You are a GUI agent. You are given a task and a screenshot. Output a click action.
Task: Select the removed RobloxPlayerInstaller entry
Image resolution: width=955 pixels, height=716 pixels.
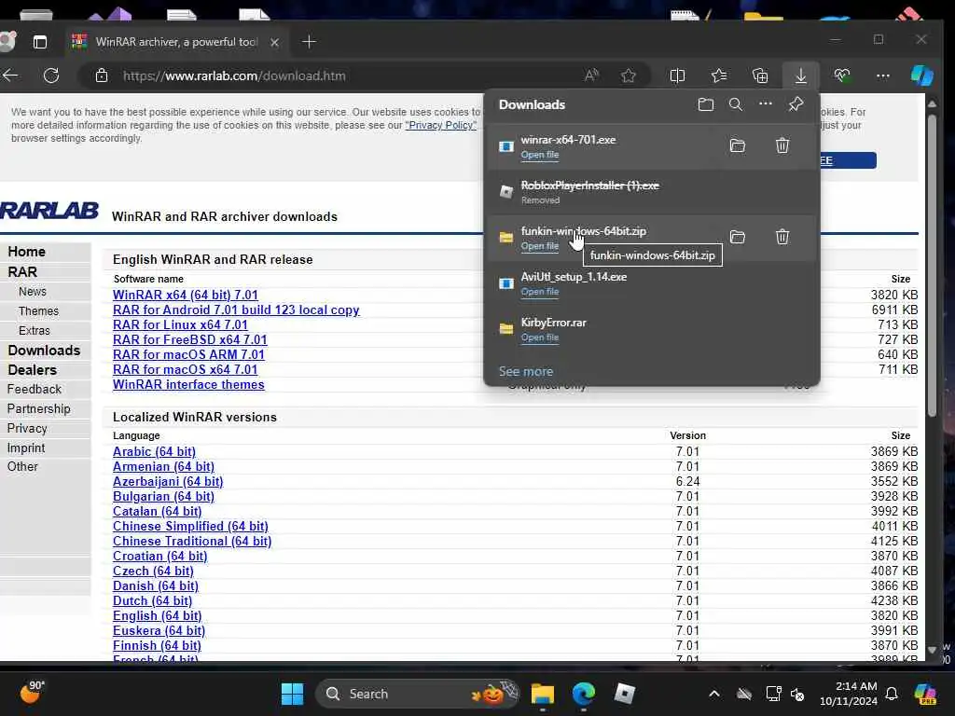(652, 192)
